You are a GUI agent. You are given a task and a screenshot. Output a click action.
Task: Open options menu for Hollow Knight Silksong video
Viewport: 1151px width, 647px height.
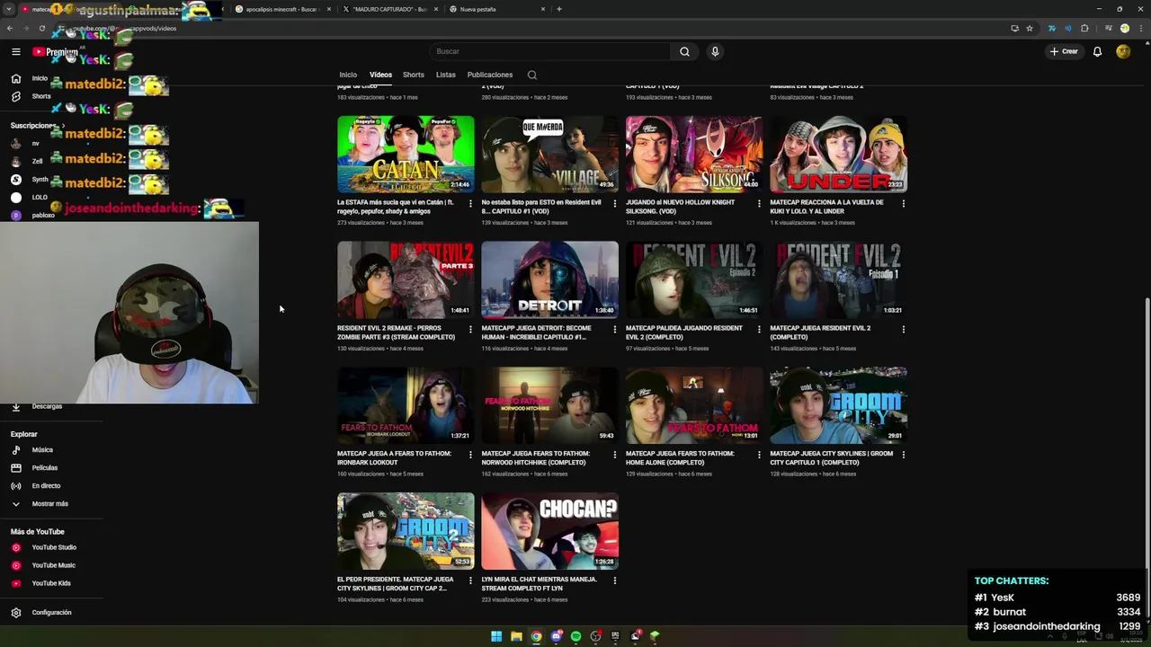point(759,203)
